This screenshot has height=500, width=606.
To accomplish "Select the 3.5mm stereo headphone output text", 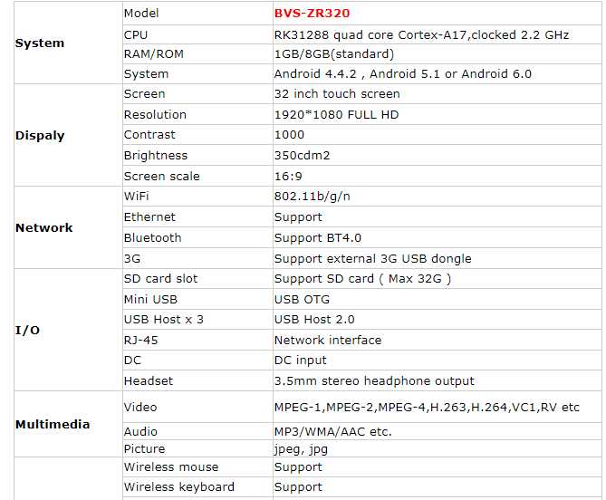I will [x=374, y=381].
